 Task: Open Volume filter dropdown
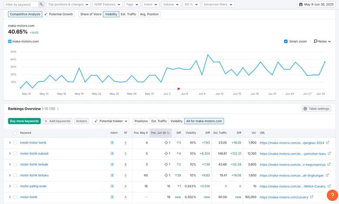171,4
